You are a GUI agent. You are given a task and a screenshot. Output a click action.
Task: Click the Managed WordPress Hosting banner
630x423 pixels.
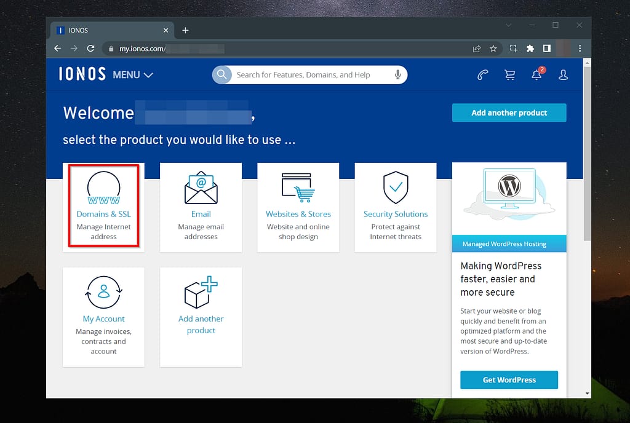coord(509,244)
